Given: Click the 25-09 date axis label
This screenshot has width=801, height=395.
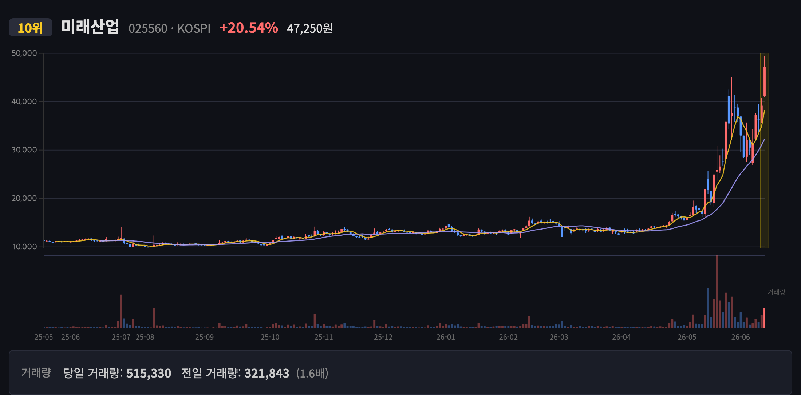Looking at the screenshot, I should (x=205, y=337).
